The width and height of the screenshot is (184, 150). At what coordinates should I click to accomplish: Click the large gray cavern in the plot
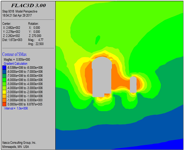point(101,77)
